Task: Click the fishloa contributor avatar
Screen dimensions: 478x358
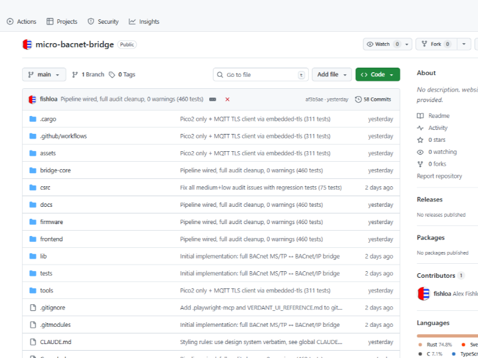Action: coord(423,294)
